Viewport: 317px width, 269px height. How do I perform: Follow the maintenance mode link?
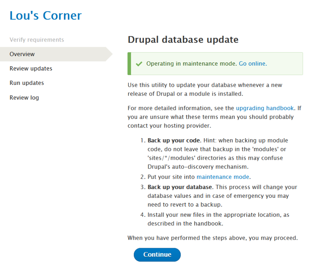tap(223, 177)
